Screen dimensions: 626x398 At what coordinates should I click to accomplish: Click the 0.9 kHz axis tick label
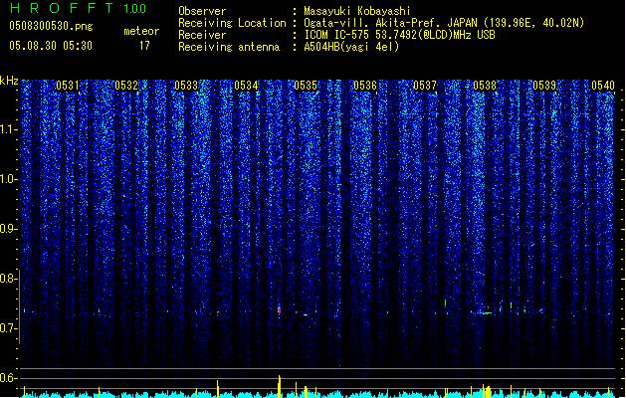pos(8,229)
